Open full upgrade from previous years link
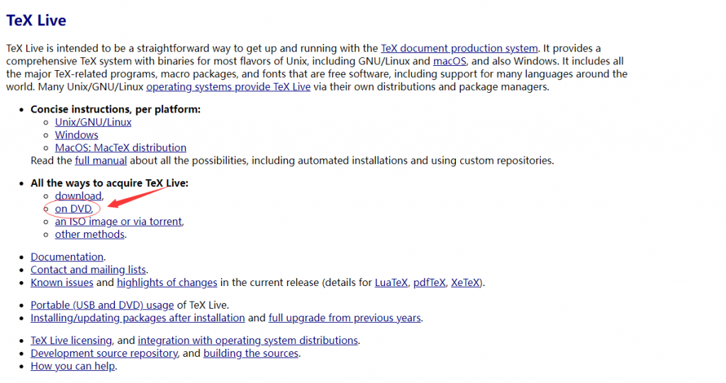This screenshot has width=726, height=383. click(345, 319)
